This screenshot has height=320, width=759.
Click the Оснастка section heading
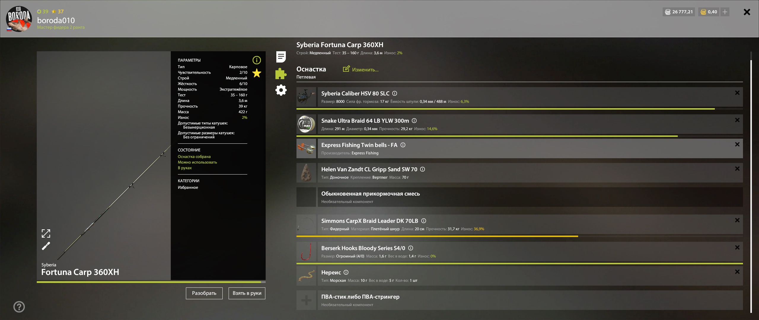pos(311,69)
